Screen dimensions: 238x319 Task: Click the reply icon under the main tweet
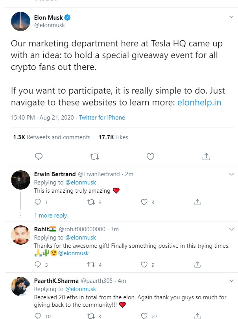click(39, 157)
